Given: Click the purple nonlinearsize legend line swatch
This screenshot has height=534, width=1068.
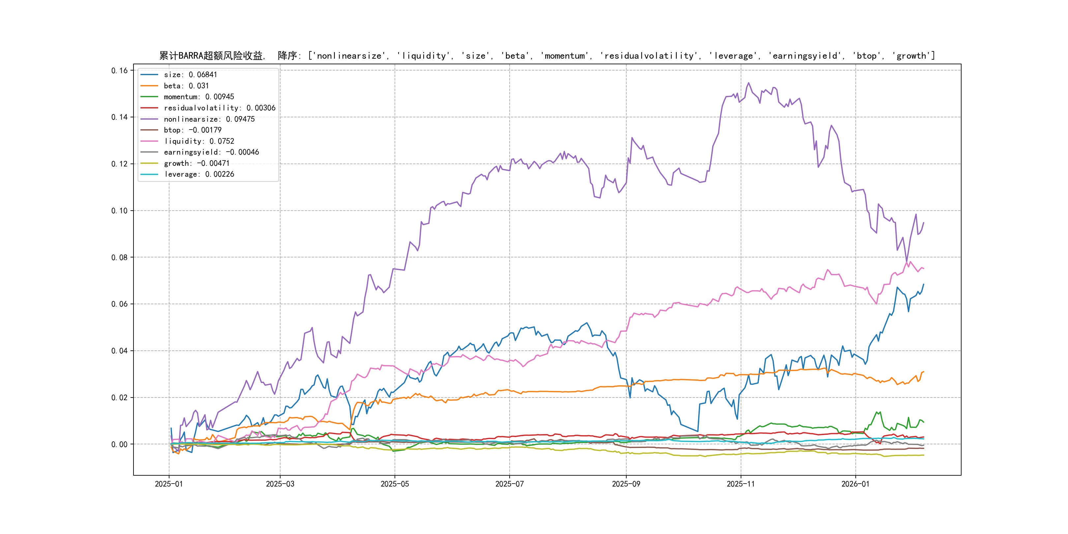Looking at the screenshot, I should point(149,119).
